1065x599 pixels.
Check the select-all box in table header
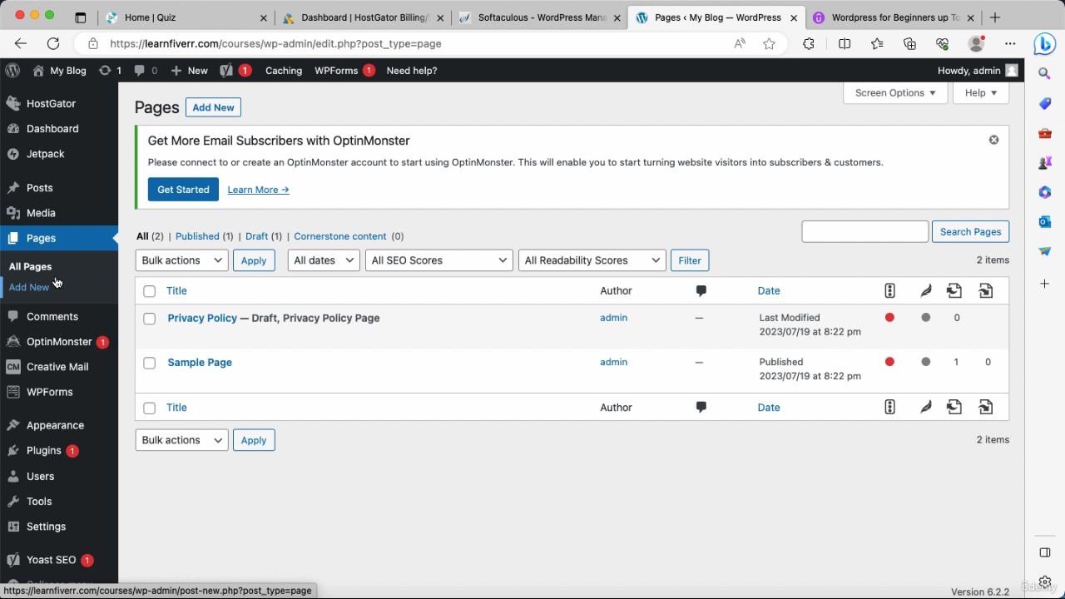[149, 291]
